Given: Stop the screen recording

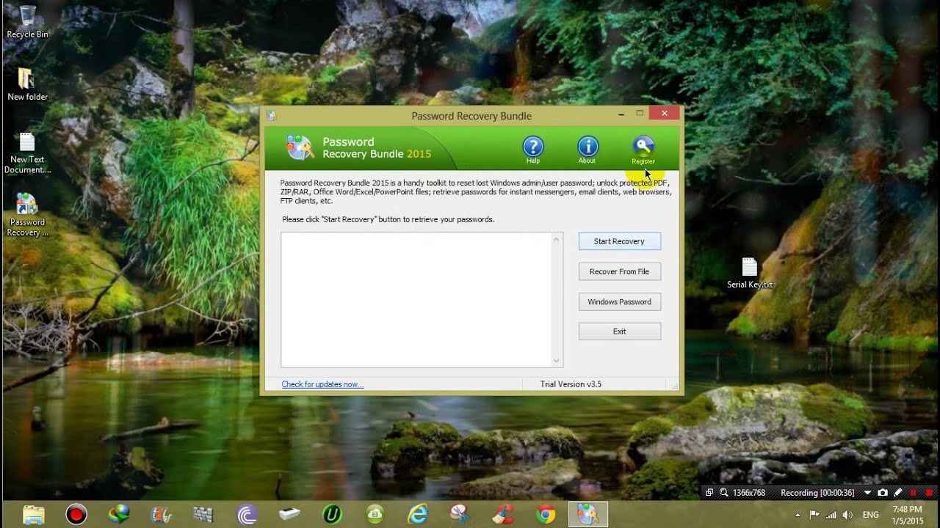Looking at the screenshot, I should tap(929, 493).
